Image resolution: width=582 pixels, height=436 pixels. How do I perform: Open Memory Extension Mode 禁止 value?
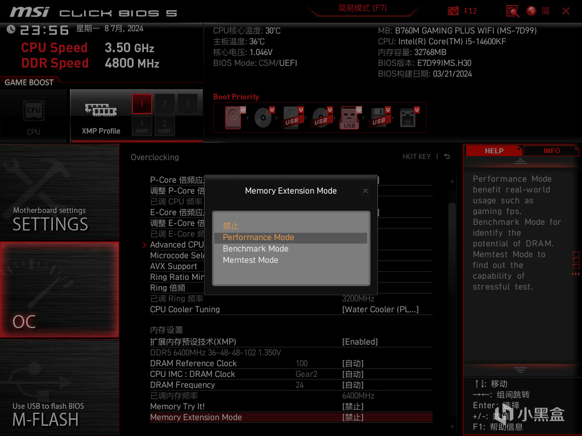[x=352, y=417]
